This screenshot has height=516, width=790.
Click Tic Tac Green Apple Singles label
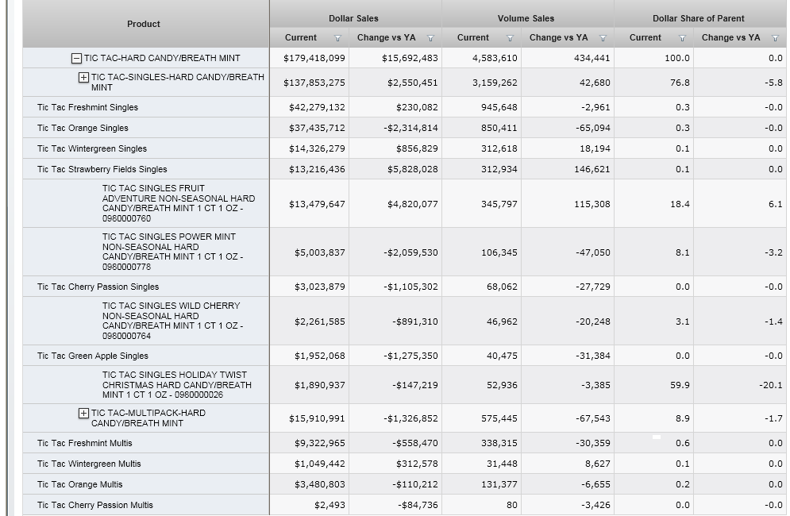click(92, 356)
